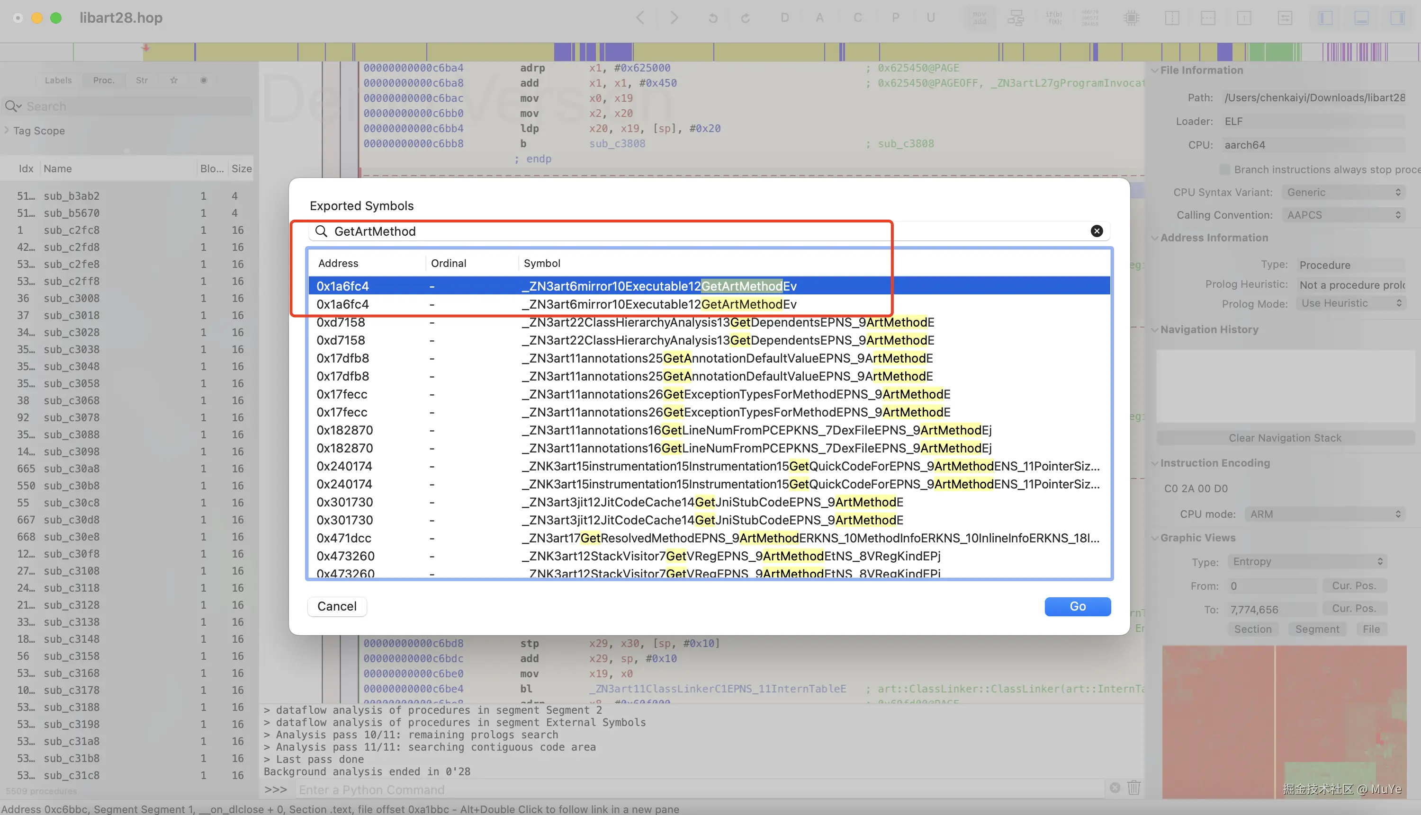Enable Branch instructions always stop procedure checkbox

[1224, 169]
